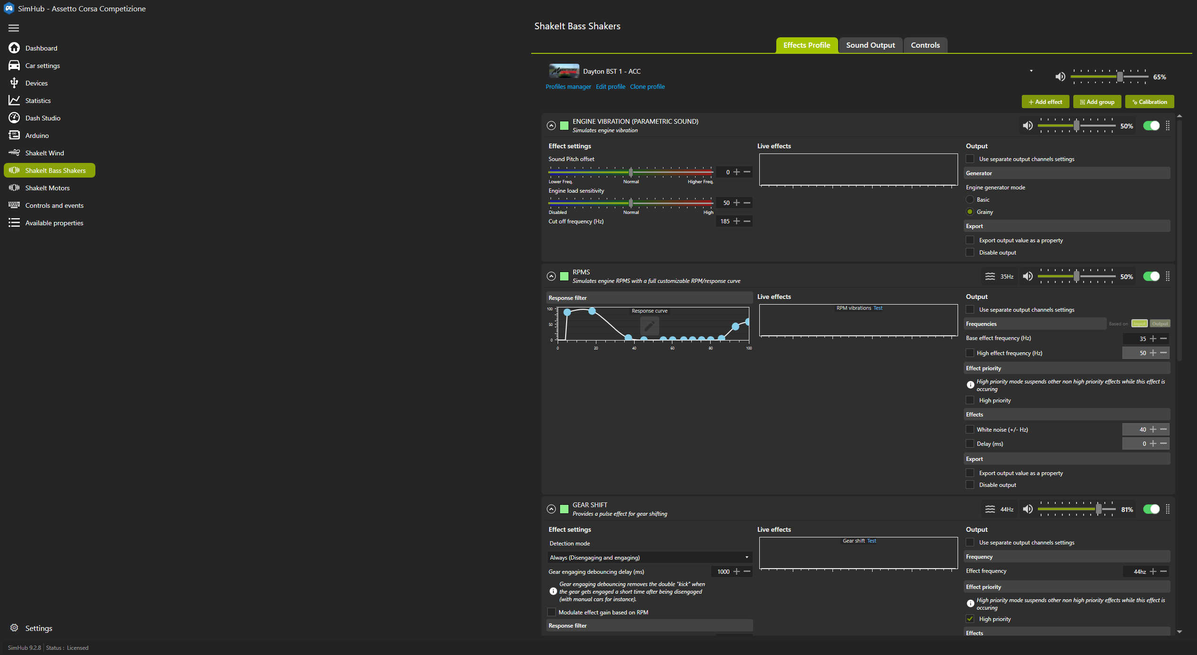Open the Dayton BST 1 profile dropdown
The width and height of the screenshot is (1197, 655).
click(x=1031, y=71)
